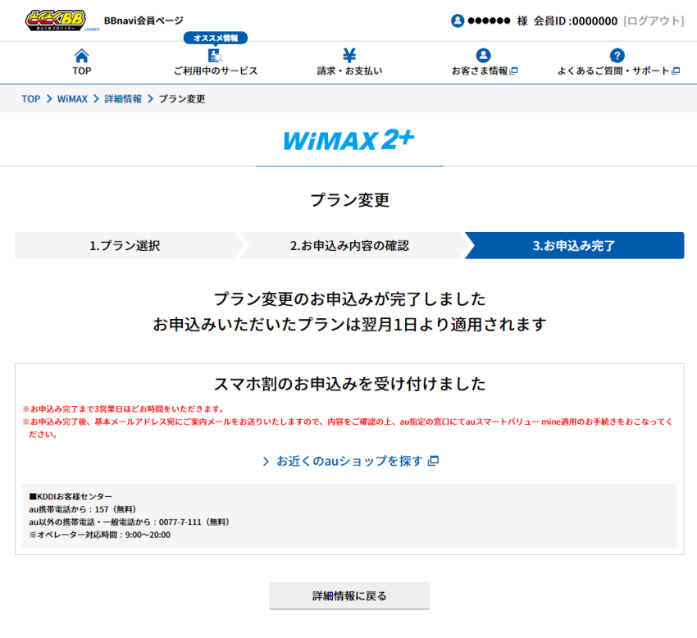
Task: Click step 1.プラン選択 in the progress bar
Action: coord(123,245)
